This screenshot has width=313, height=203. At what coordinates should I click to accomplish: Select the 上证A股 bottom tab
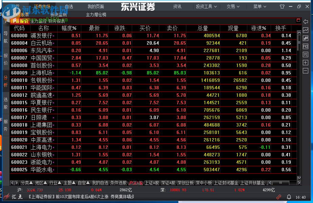[152, 183]
